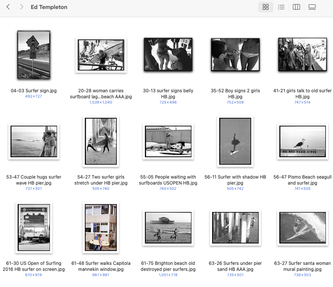Click the '53-47 Couple hugs surfer' filename
The image size is (333, 287).
[x=34, y=180]
